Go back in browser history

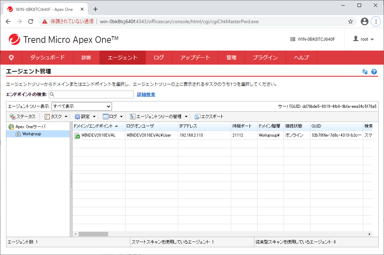point(8,21)
